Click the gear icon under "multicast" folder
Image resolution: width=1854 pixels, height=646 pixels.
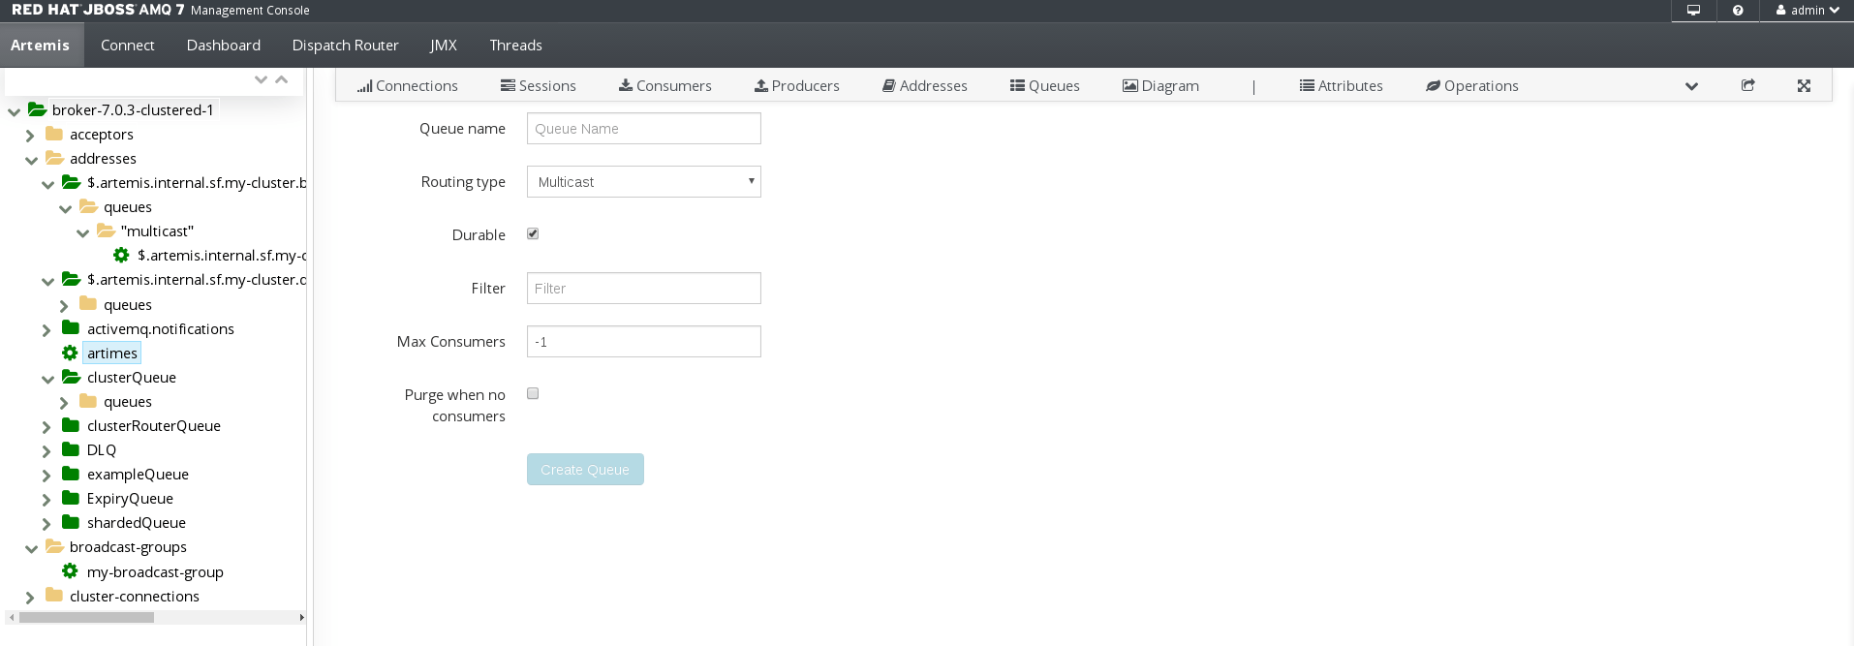121,255
